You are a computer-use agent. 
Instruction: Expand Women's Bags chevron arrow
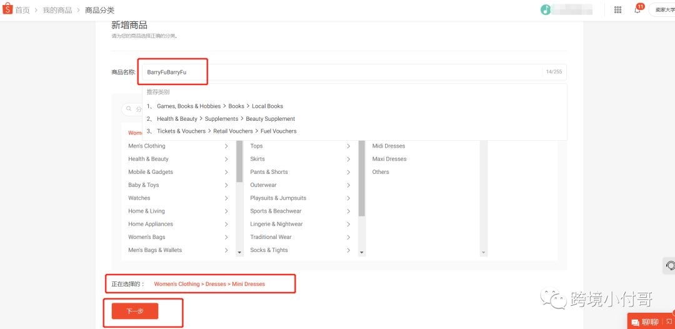click(226, 237)
